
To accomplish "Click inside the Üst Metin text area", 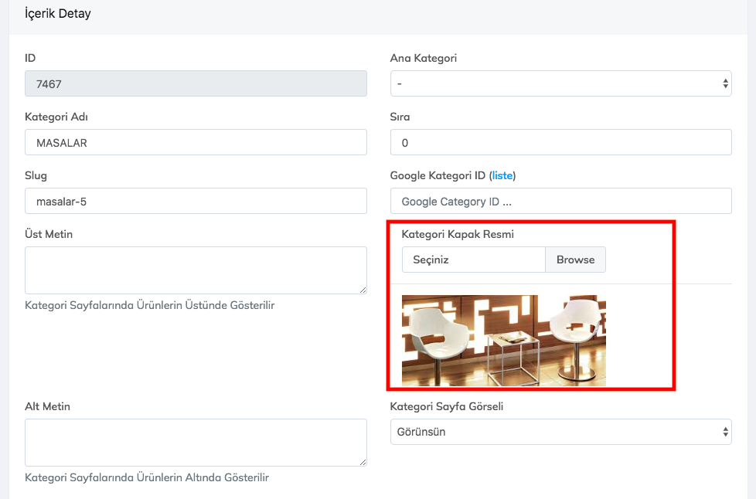I will coord(196,270).
